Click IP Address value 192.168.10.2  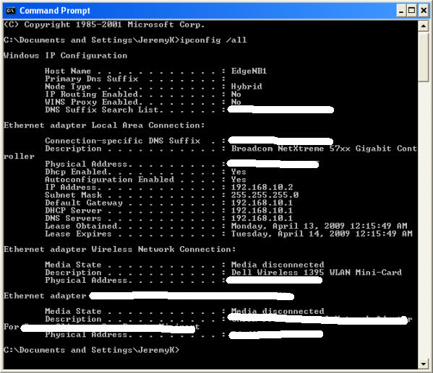click(262, 187)
